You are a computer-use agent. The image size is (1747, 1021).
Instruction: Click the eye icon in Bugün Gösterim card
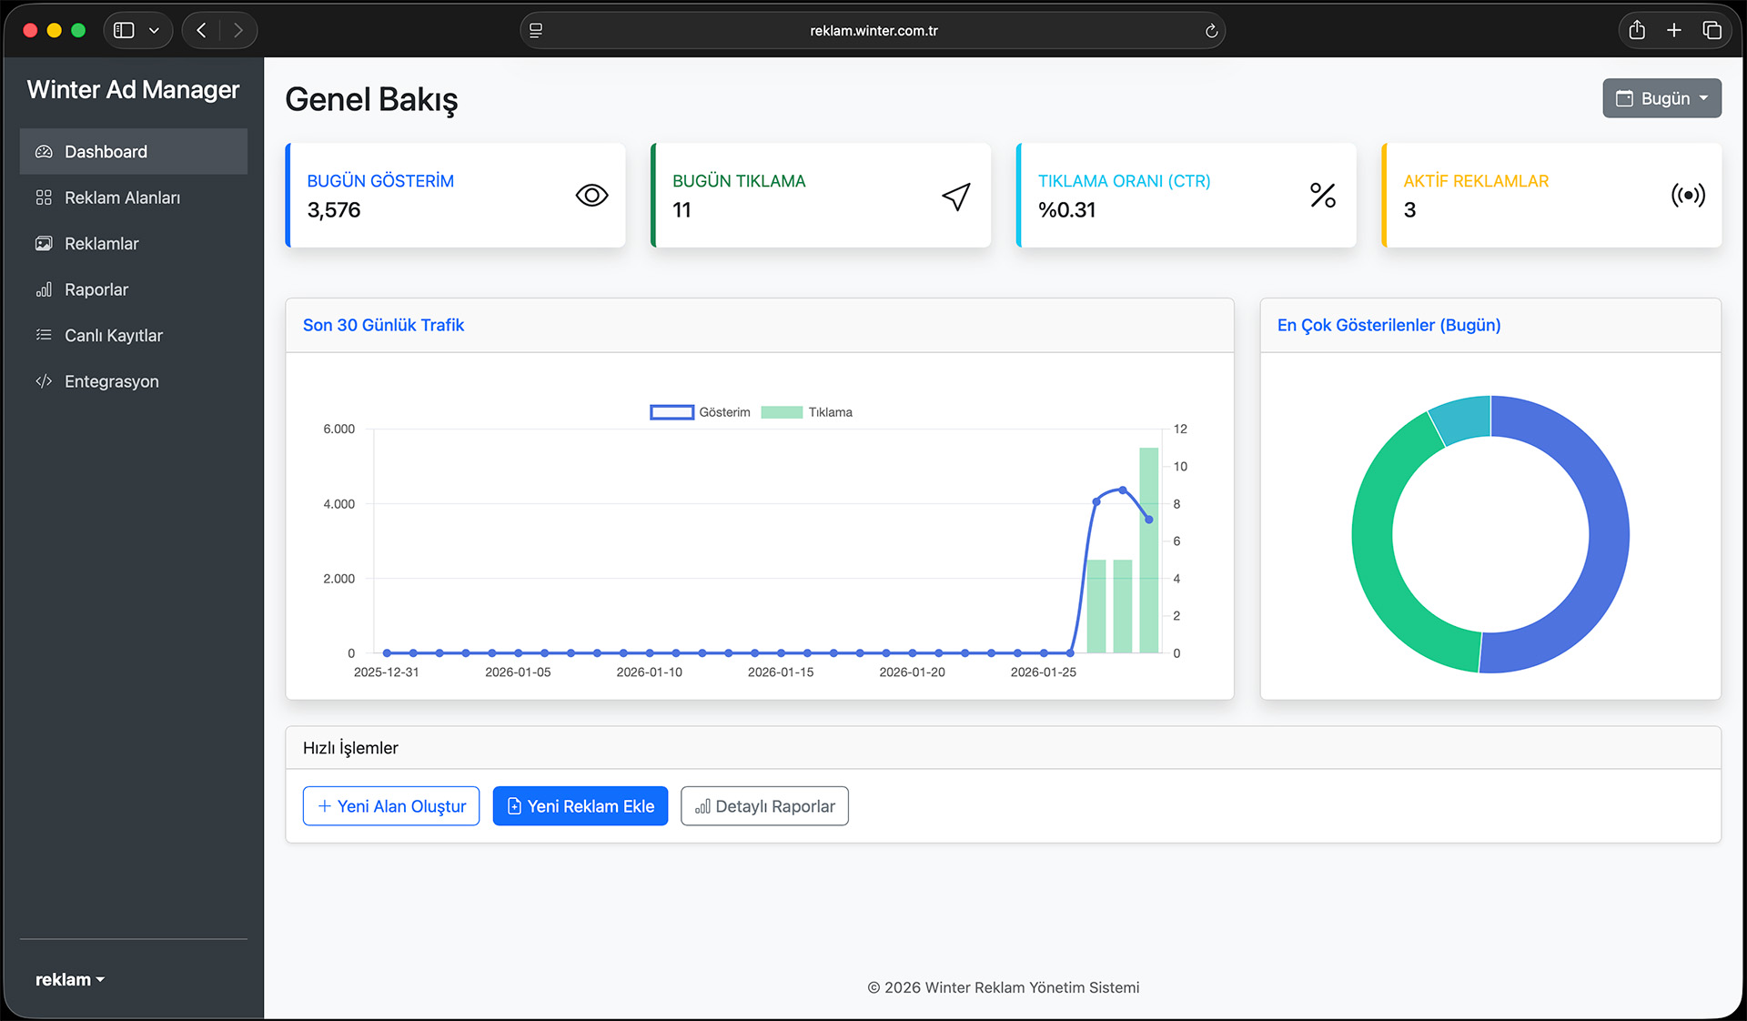(591, 196)
